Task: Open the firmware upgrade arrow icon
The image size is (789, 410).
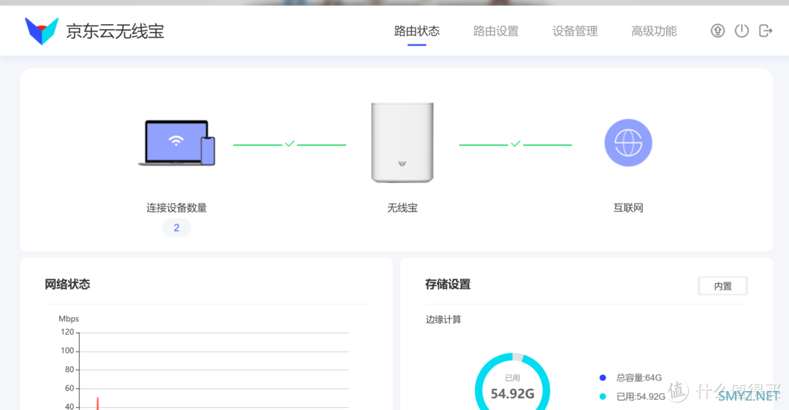Action: pyautogui.click(x=717, y=31)
